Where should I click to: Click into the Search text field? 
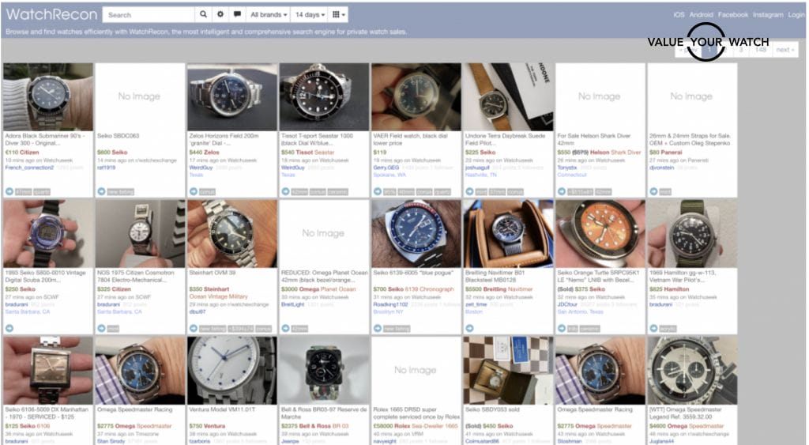(x=149, y=14)
